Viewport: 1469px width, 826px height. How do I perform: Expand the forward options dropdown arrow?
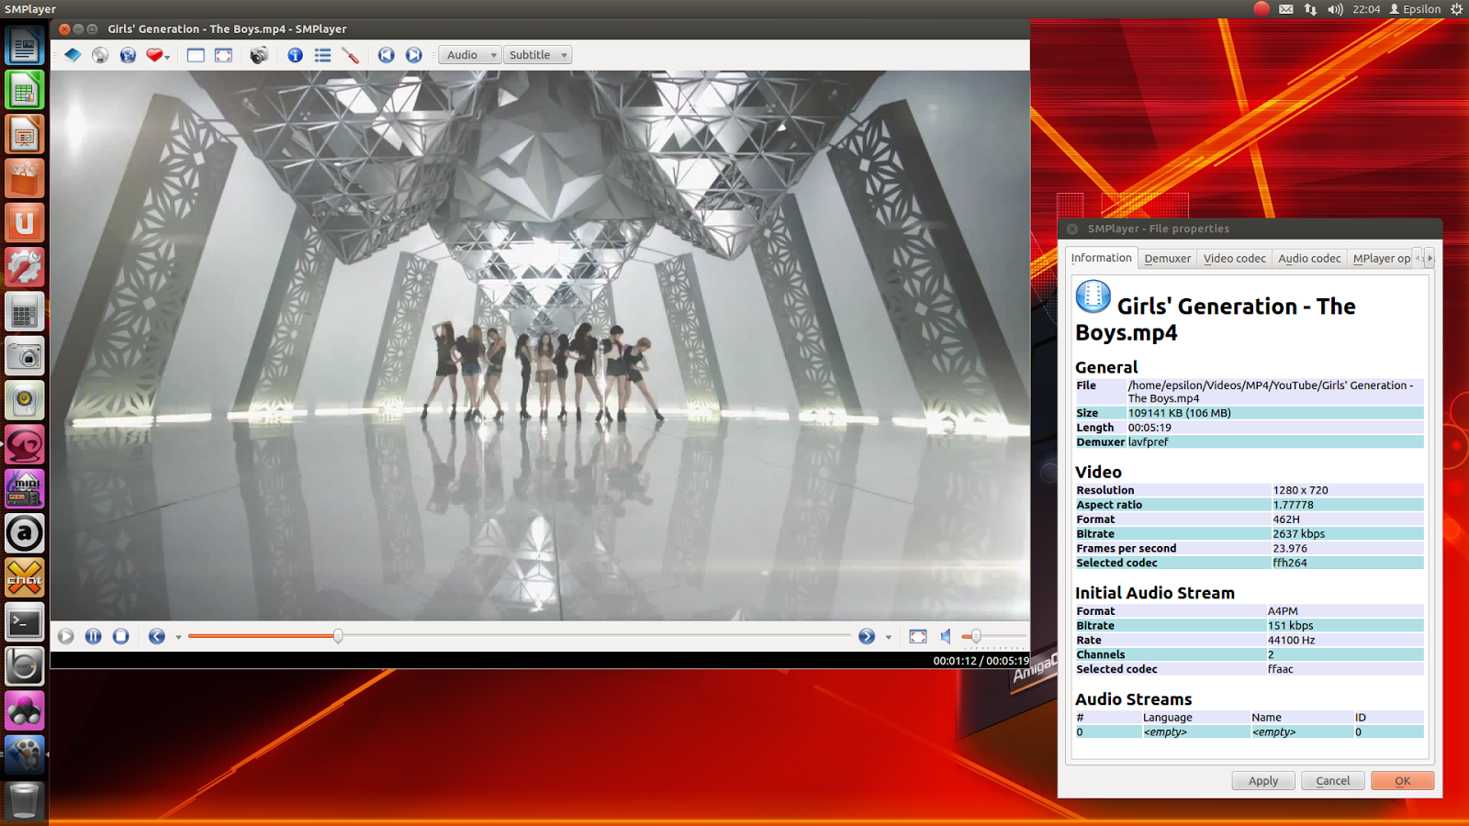point(888,637)
